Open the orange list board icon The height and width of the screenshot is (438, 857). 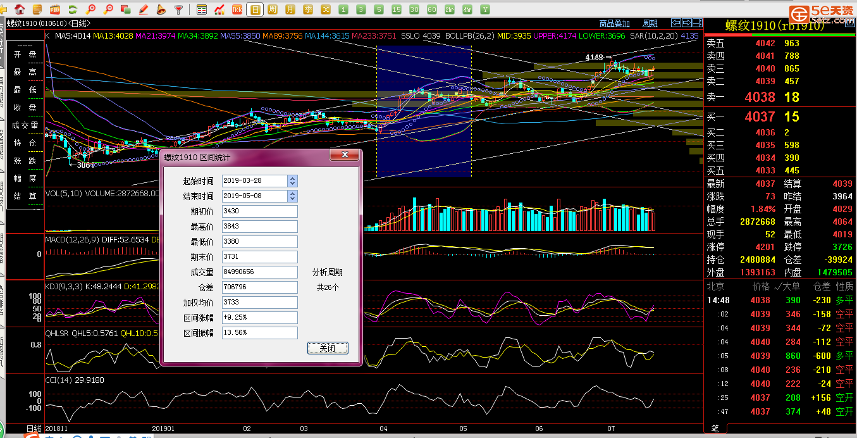[x=37, y=9]
